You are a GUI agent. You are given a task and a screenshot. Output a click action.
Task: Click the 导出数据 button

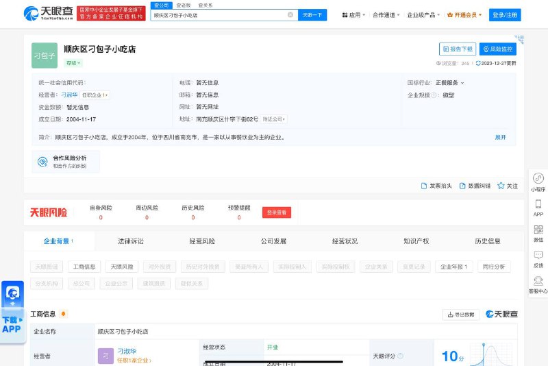(x=461, y=315)
